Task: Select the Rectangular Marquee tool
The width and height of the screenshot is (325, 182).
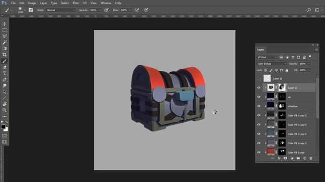Action: 5,30
